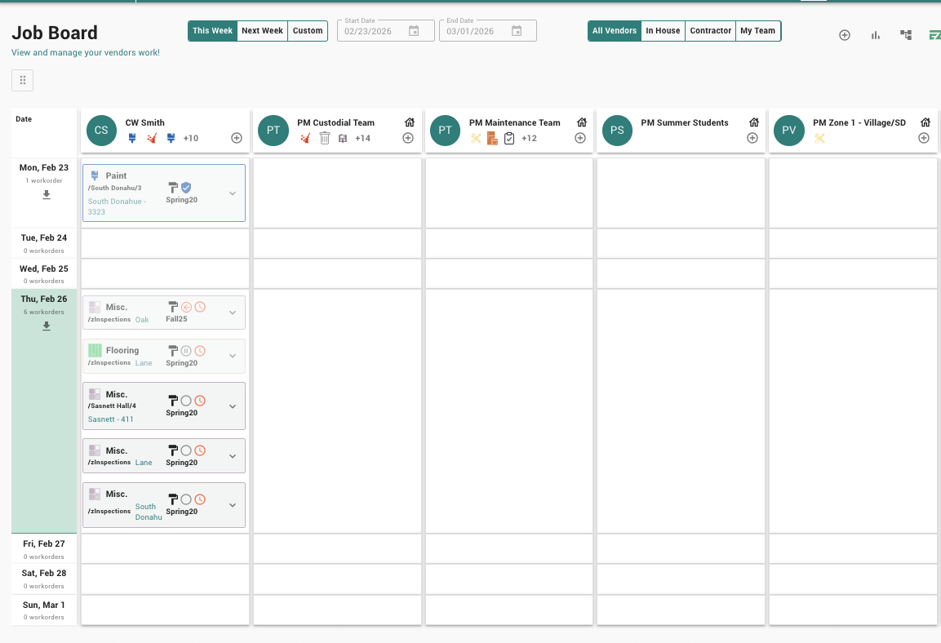Add job to PM Custodial Team column

point(408,138)
